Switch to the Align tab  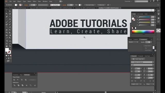tap(21, 75)
